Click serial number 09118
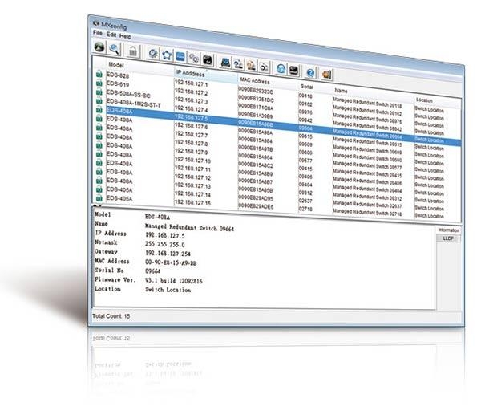Image resolution: width=481 pixels, height=415 pixels. [305, 96]
